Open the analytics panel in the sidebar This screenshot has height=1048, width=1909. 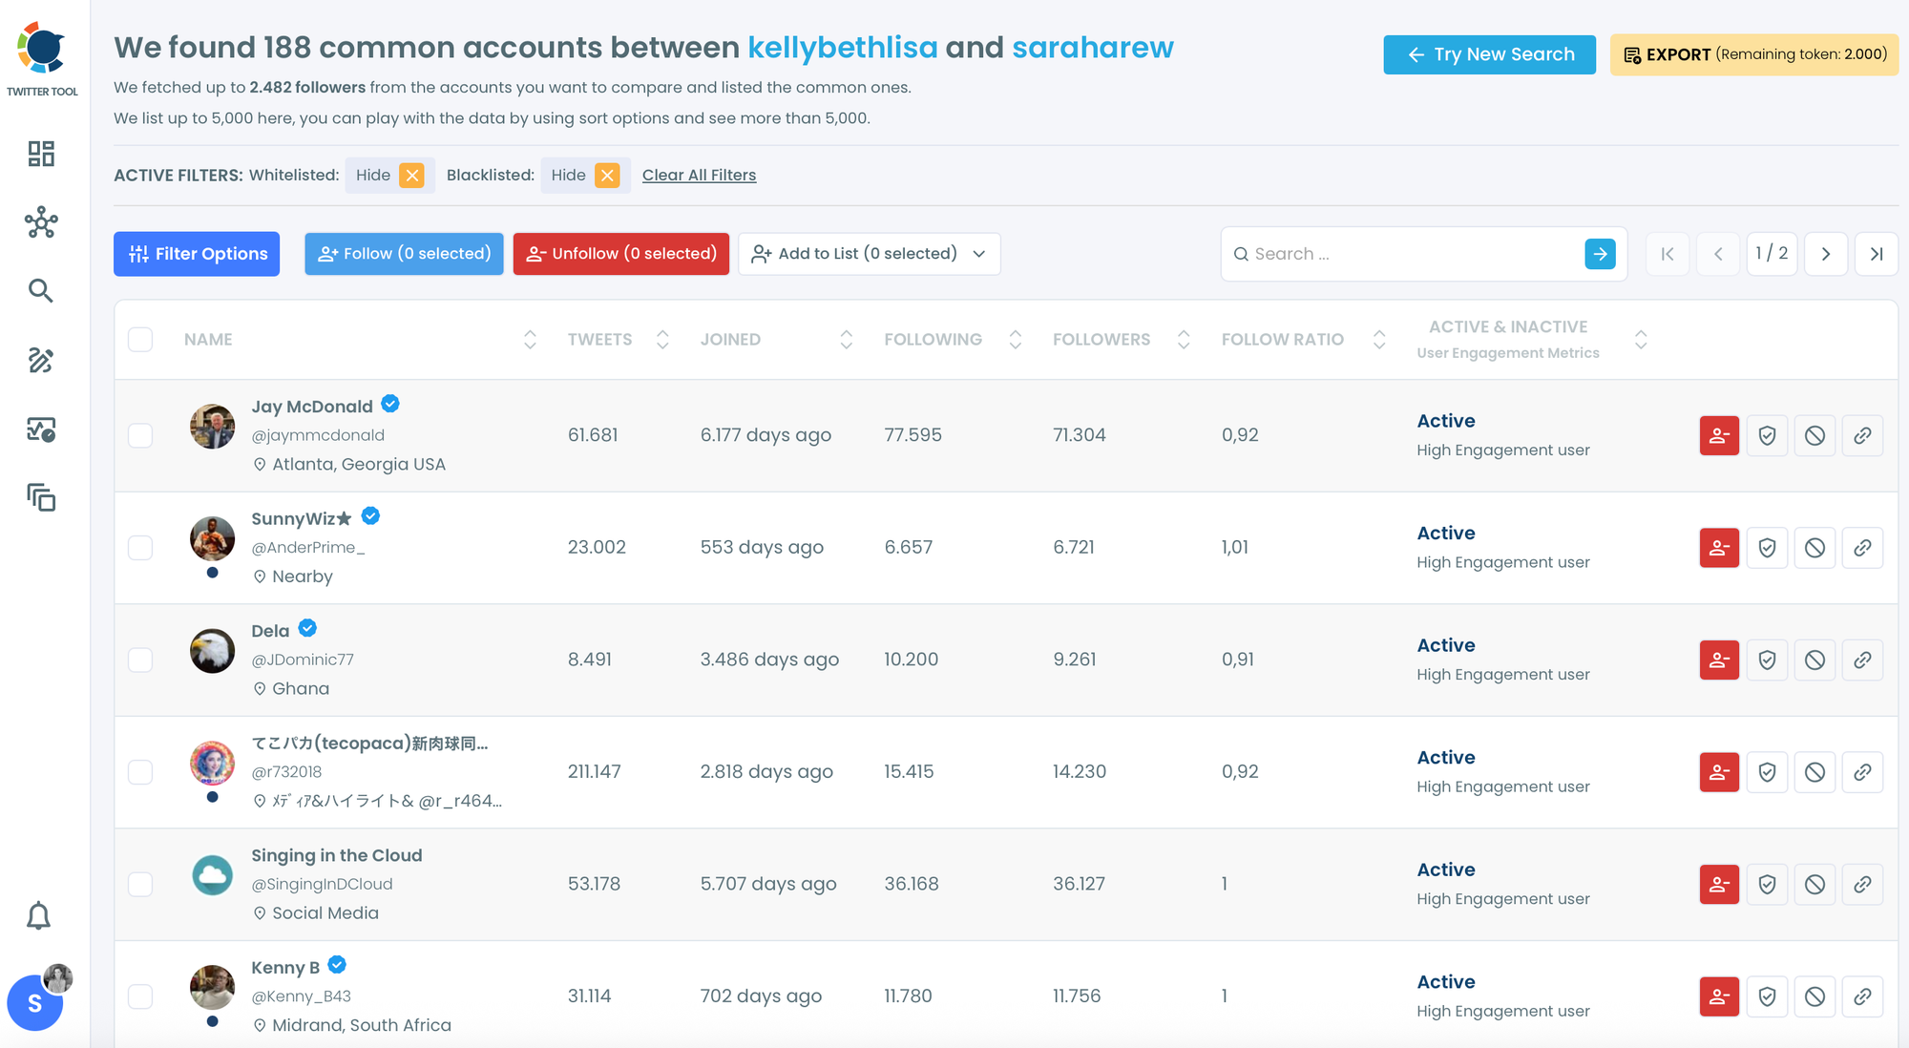coord(41,432)
